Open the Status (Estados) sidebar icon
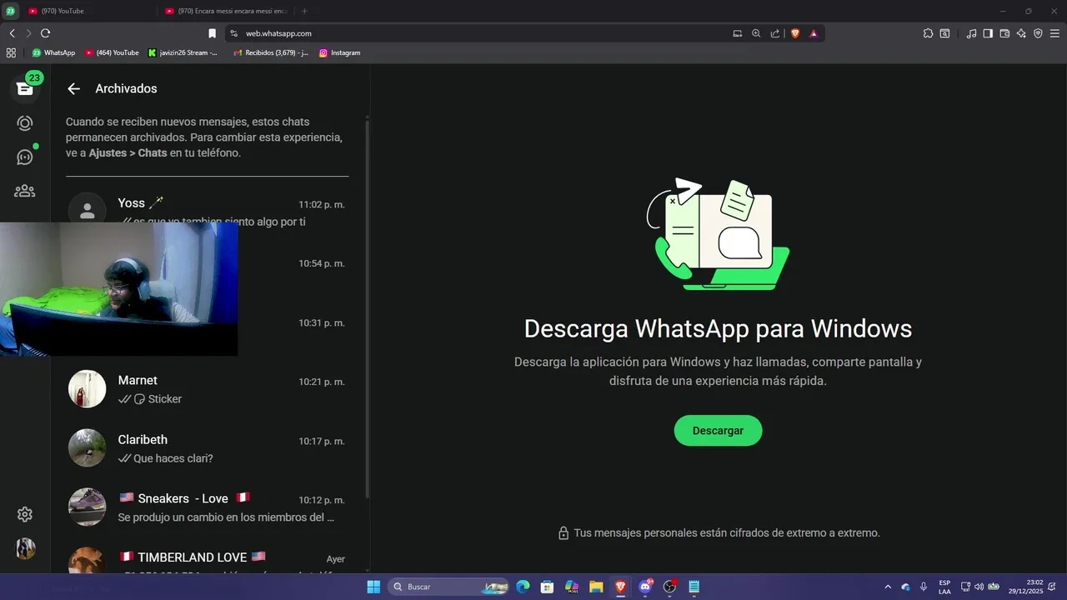 [25, 123]
